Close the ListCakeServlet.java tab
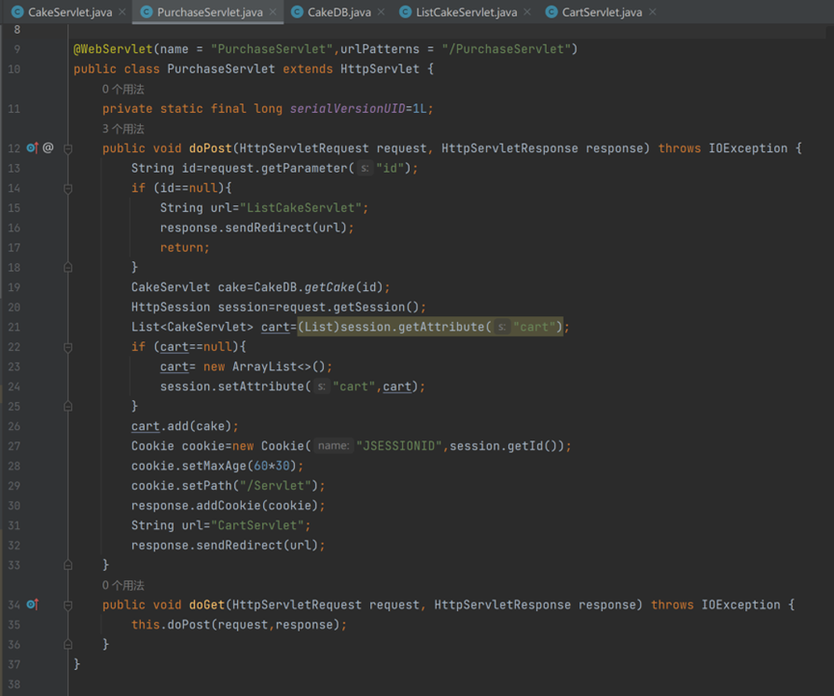This screenshot has width=834, height=696. click(x=527, y=12)
